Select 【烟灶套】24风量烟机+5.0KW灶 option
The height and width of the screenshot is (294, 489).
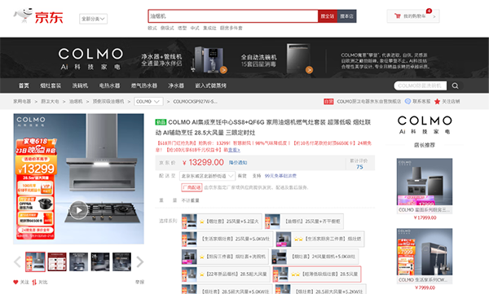[x=315, y=257]
